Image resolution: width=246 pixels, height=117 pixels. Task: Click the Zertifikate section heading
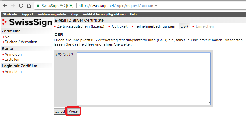(11, 31)
